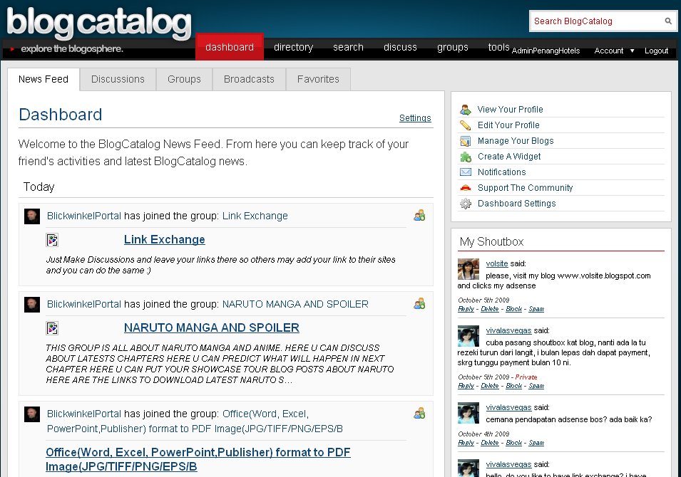This screenshot has width=681, height=477.
Task: Open the search navigation item
Action: (348, 47)
